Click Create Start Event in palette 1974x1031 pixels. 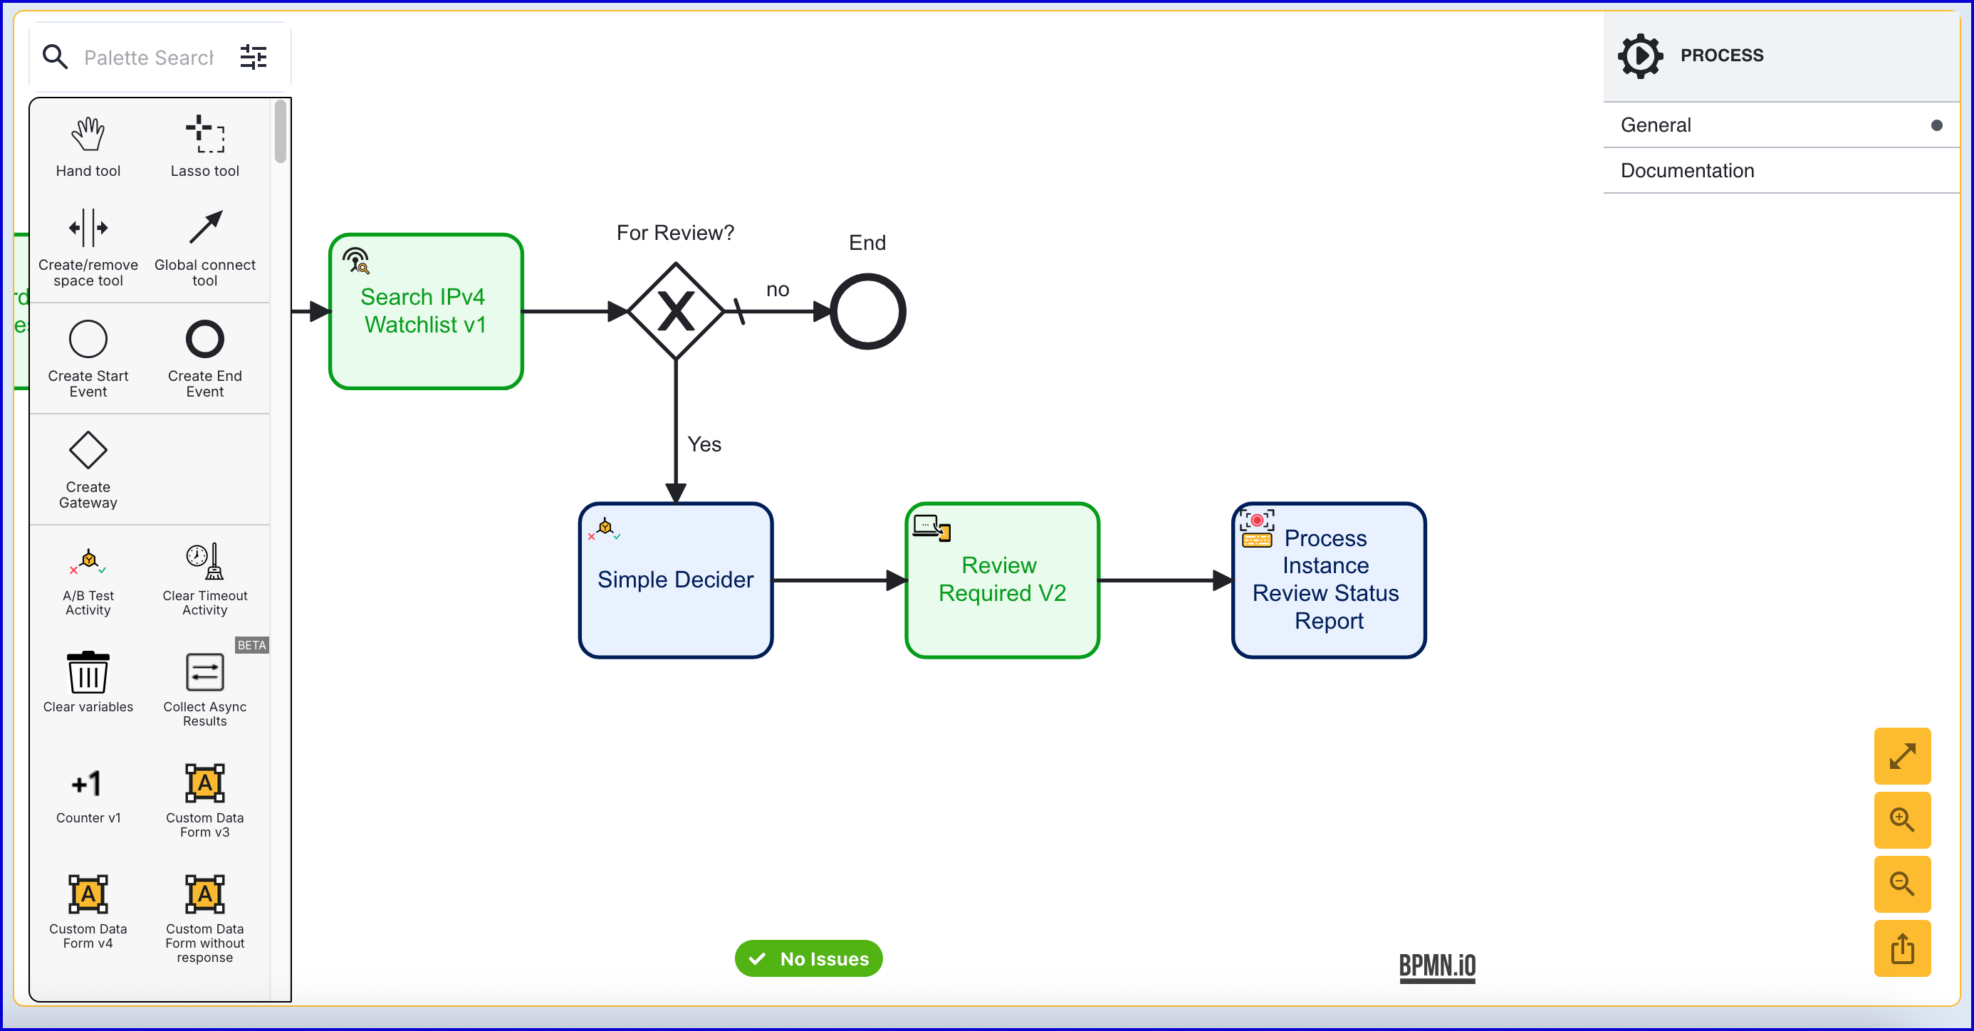88,357
